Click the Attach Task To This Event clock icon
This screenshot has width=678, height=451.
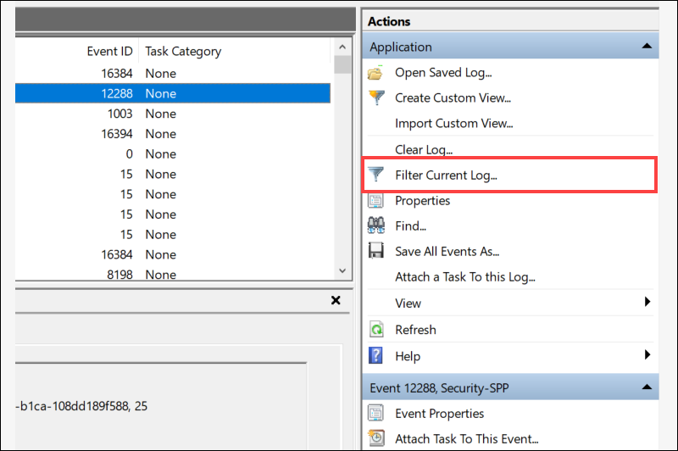click(375, 438)
